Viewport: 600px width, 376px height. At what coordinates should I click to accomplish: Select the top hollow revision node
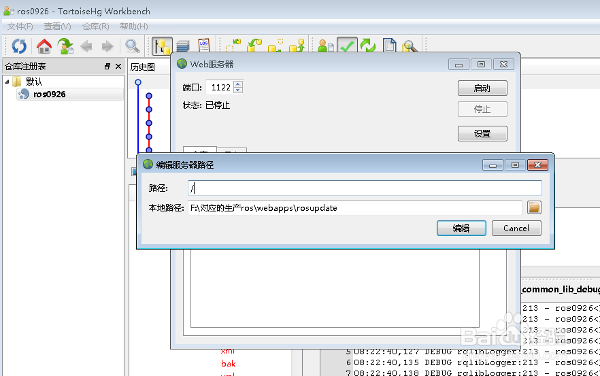pyautogui.click(x=138, y=82)
